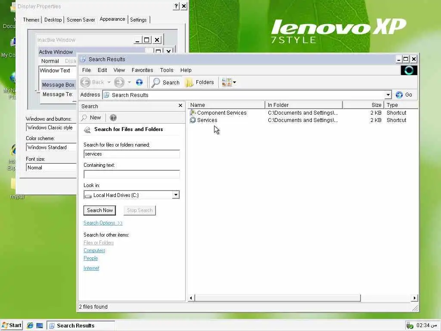Click Search Results taskbar button
This screenshot has width=441, height=331.
click(81, 326)
